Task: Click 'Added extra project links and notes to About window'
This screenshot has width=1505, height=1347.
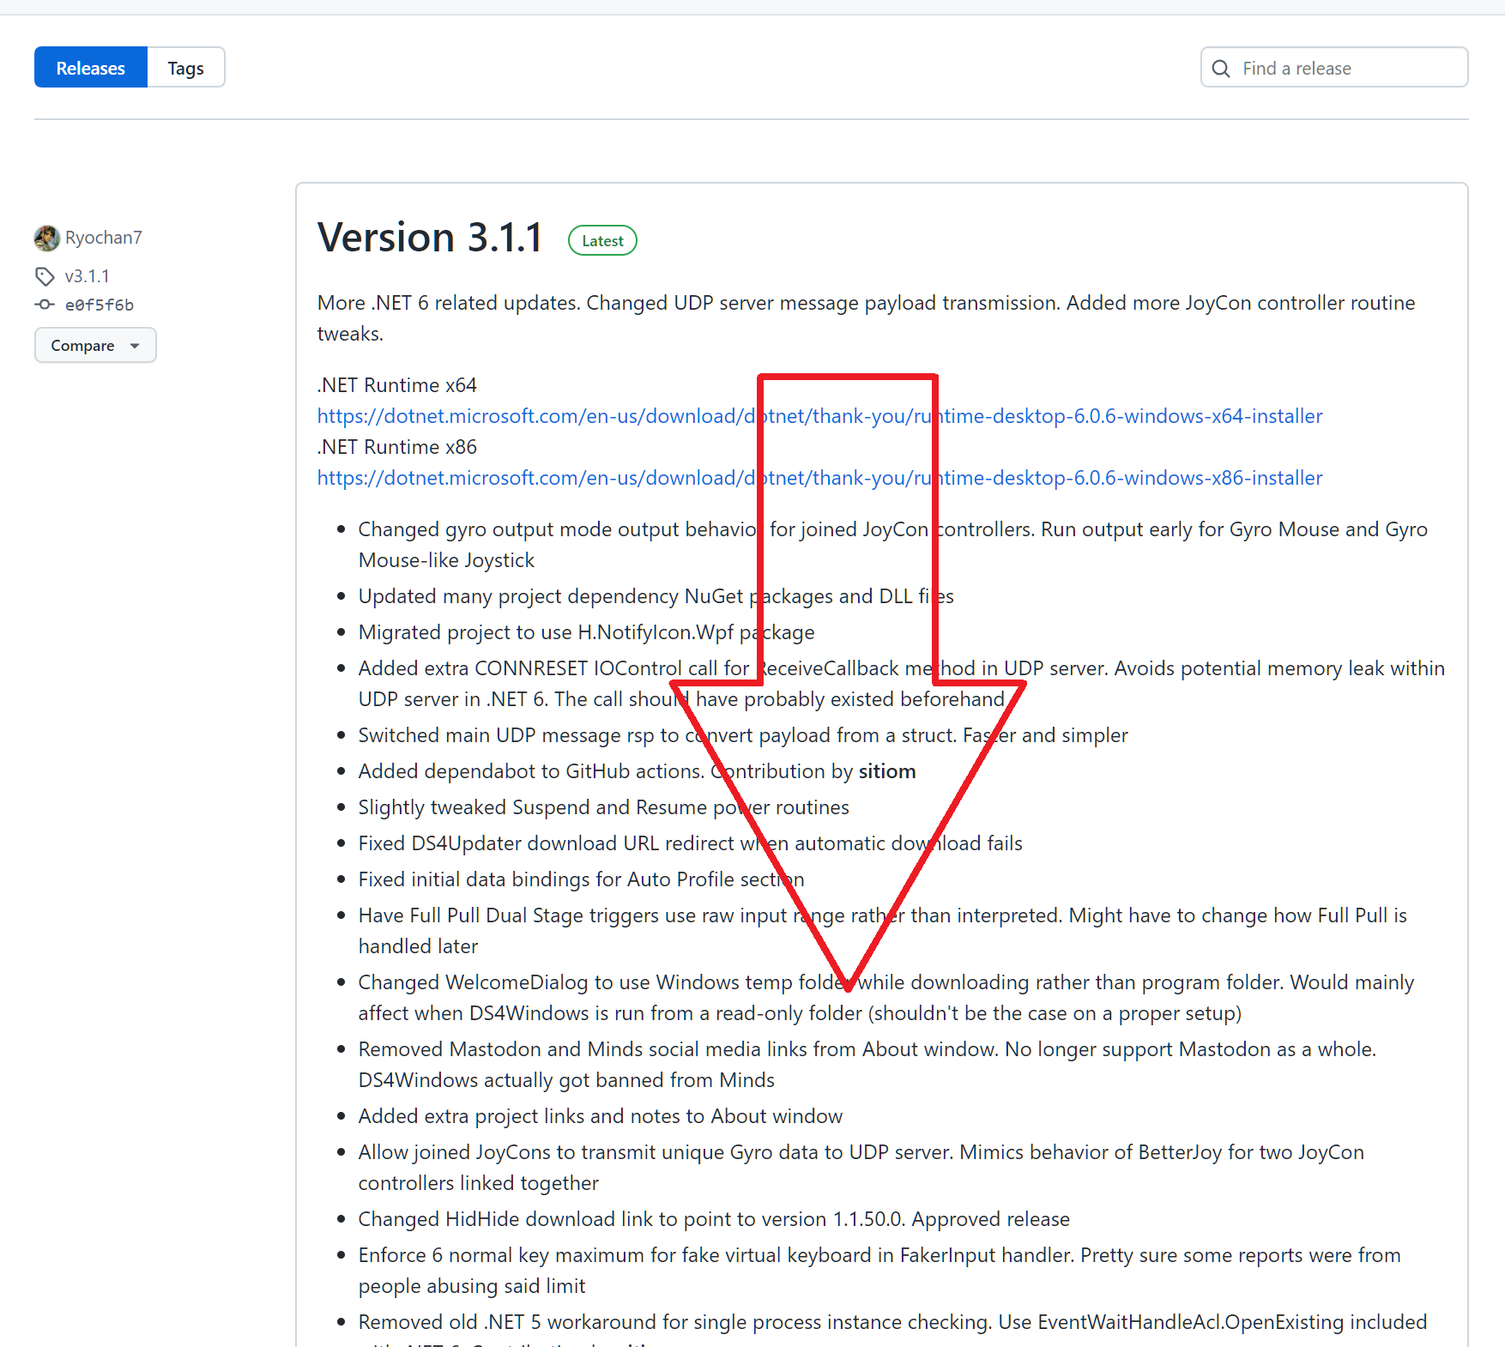Action: click(601, 1116)
